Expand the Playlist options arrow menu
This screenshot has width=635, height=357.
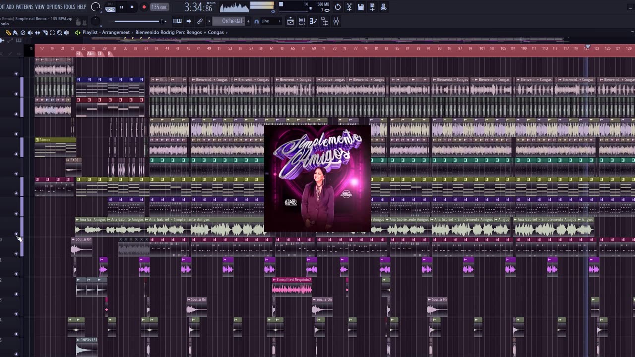(x=78, y=33)
